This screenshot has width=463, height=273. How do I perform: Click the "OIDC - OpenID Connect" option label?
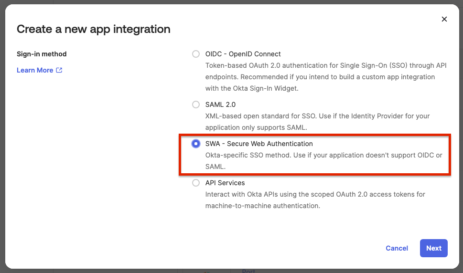[243, 54]
